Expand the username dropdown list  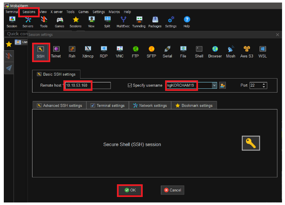[214, 85]
